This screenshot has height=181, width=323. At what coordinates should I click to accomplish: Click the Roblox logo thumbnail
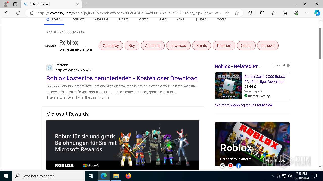[50, 46]
